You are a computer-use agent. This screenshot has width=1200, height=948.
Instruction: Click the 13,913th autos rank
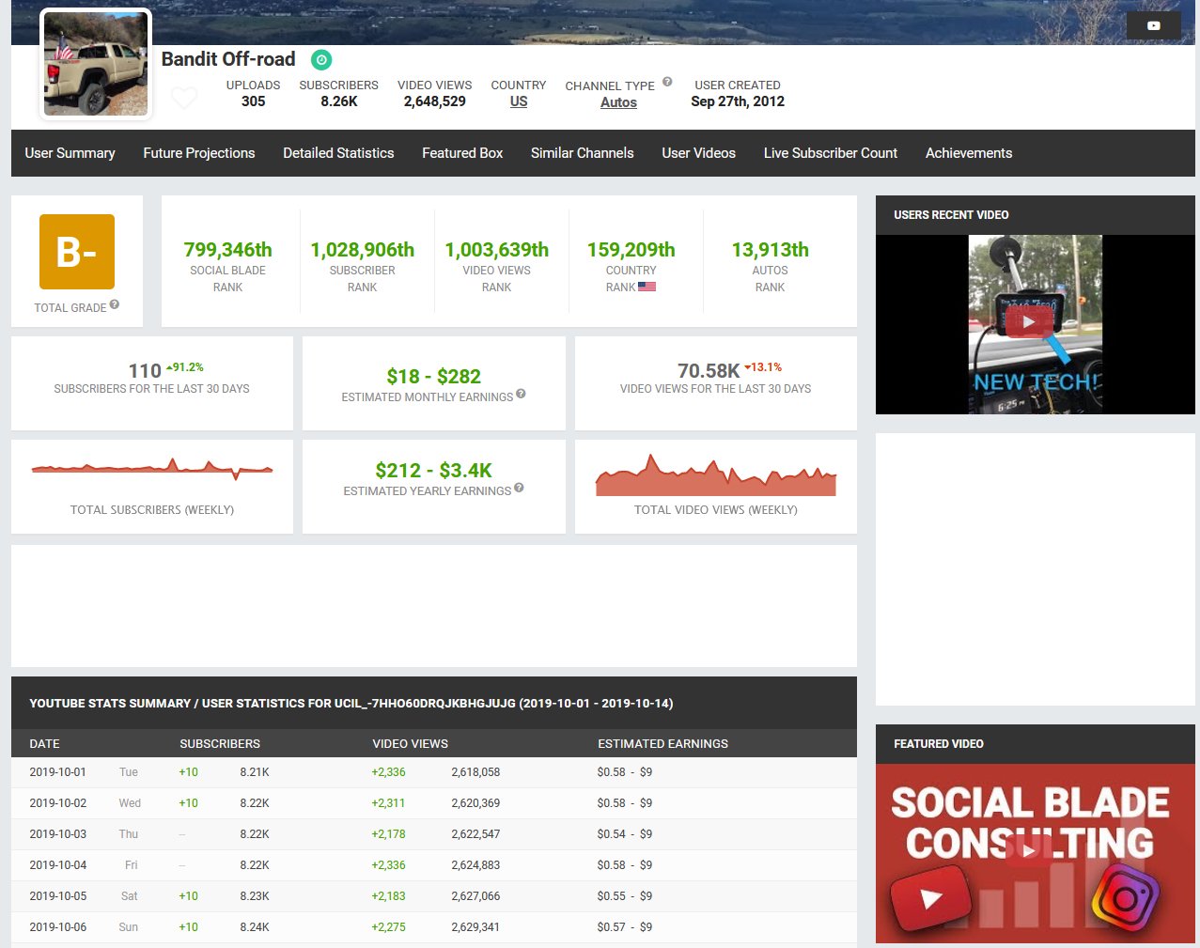[770, 250]
